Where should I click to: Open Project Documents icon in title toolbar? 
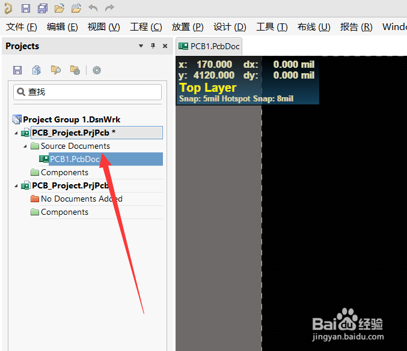click(76, 8)
